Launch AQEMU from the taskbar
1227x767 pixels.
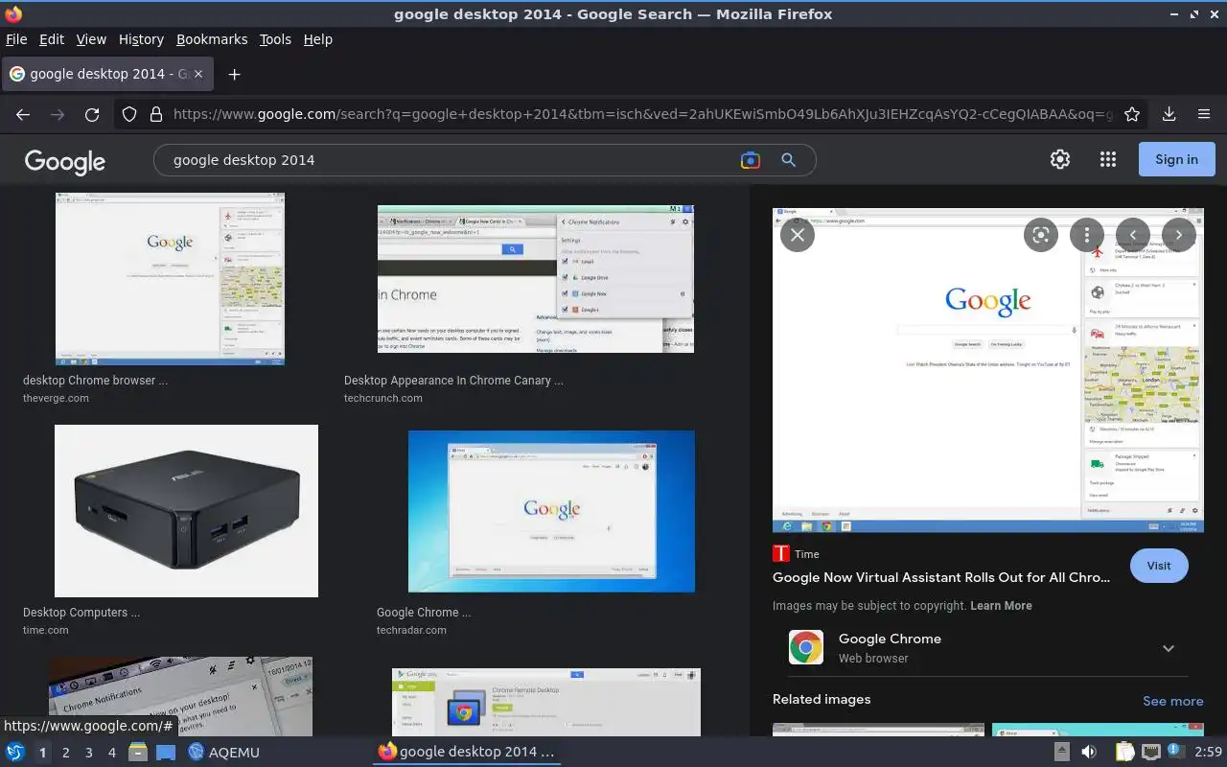(x=223, y=753)
